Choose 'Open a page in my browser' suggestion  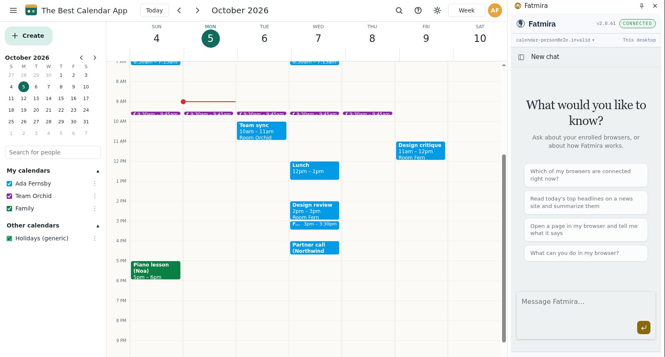point(586,230)
